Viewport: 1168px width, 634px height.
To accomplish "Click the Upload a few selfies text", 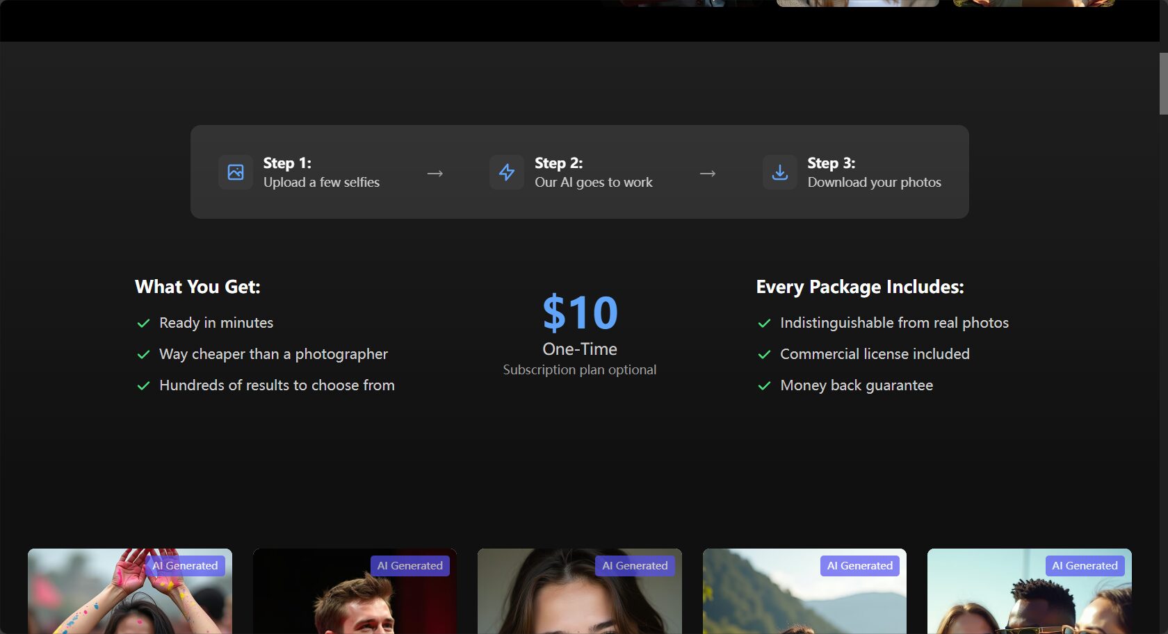I will point(321,182).
